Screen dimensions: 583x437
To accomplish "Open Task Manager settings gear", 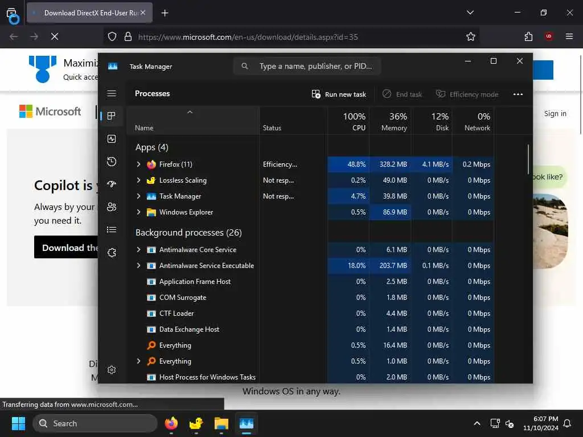I will (112, 370).
